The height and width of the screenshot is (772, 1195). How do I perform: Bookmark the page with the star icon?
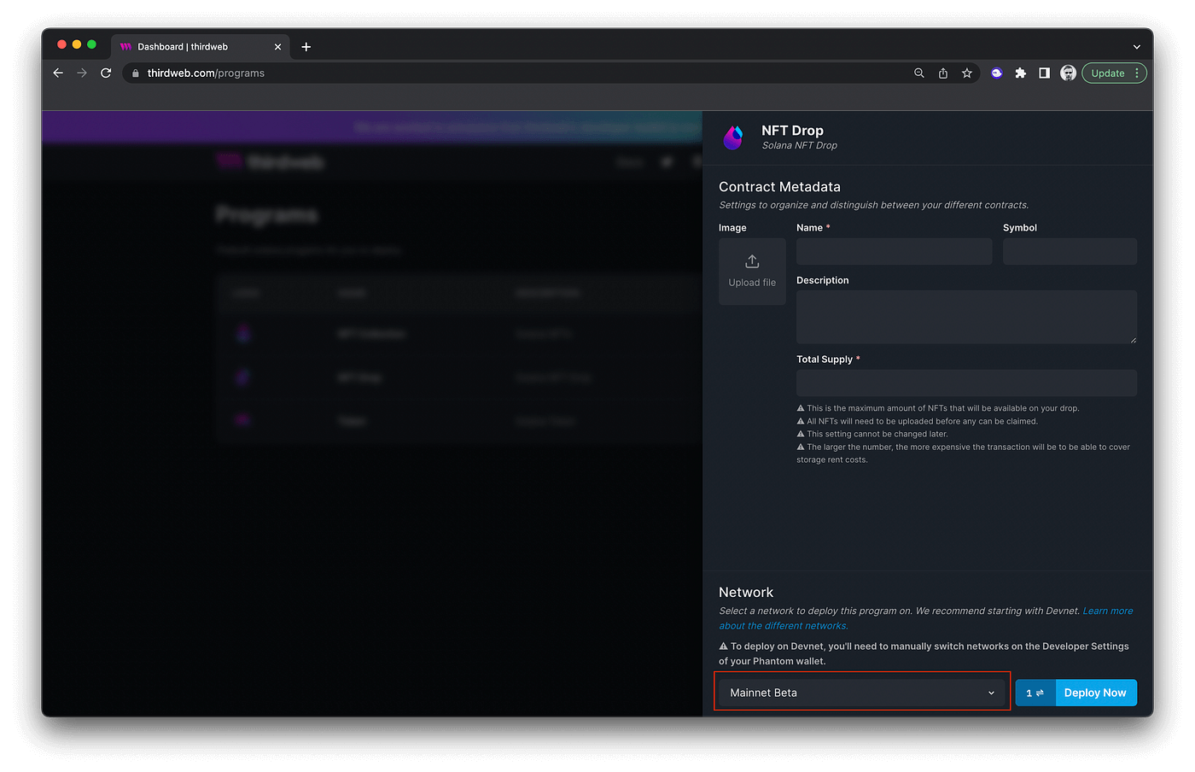point(967,73)
